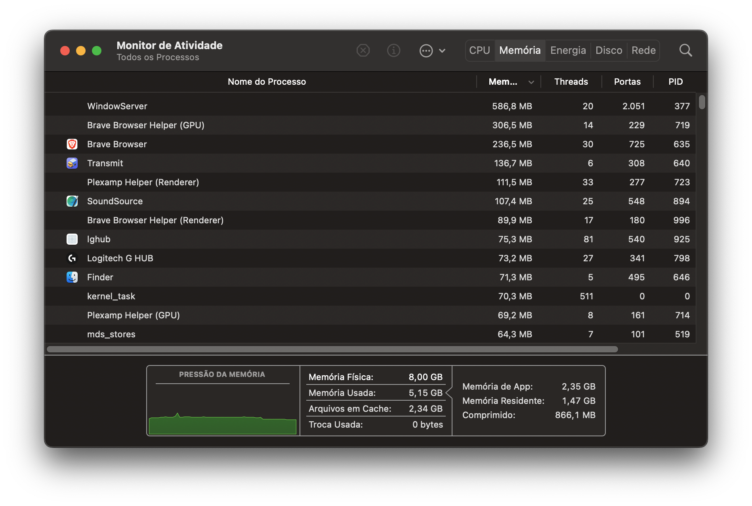Open the more options ellipsis menu
The width and height of the screenshot is (752, 506).
tap(432, 51)
